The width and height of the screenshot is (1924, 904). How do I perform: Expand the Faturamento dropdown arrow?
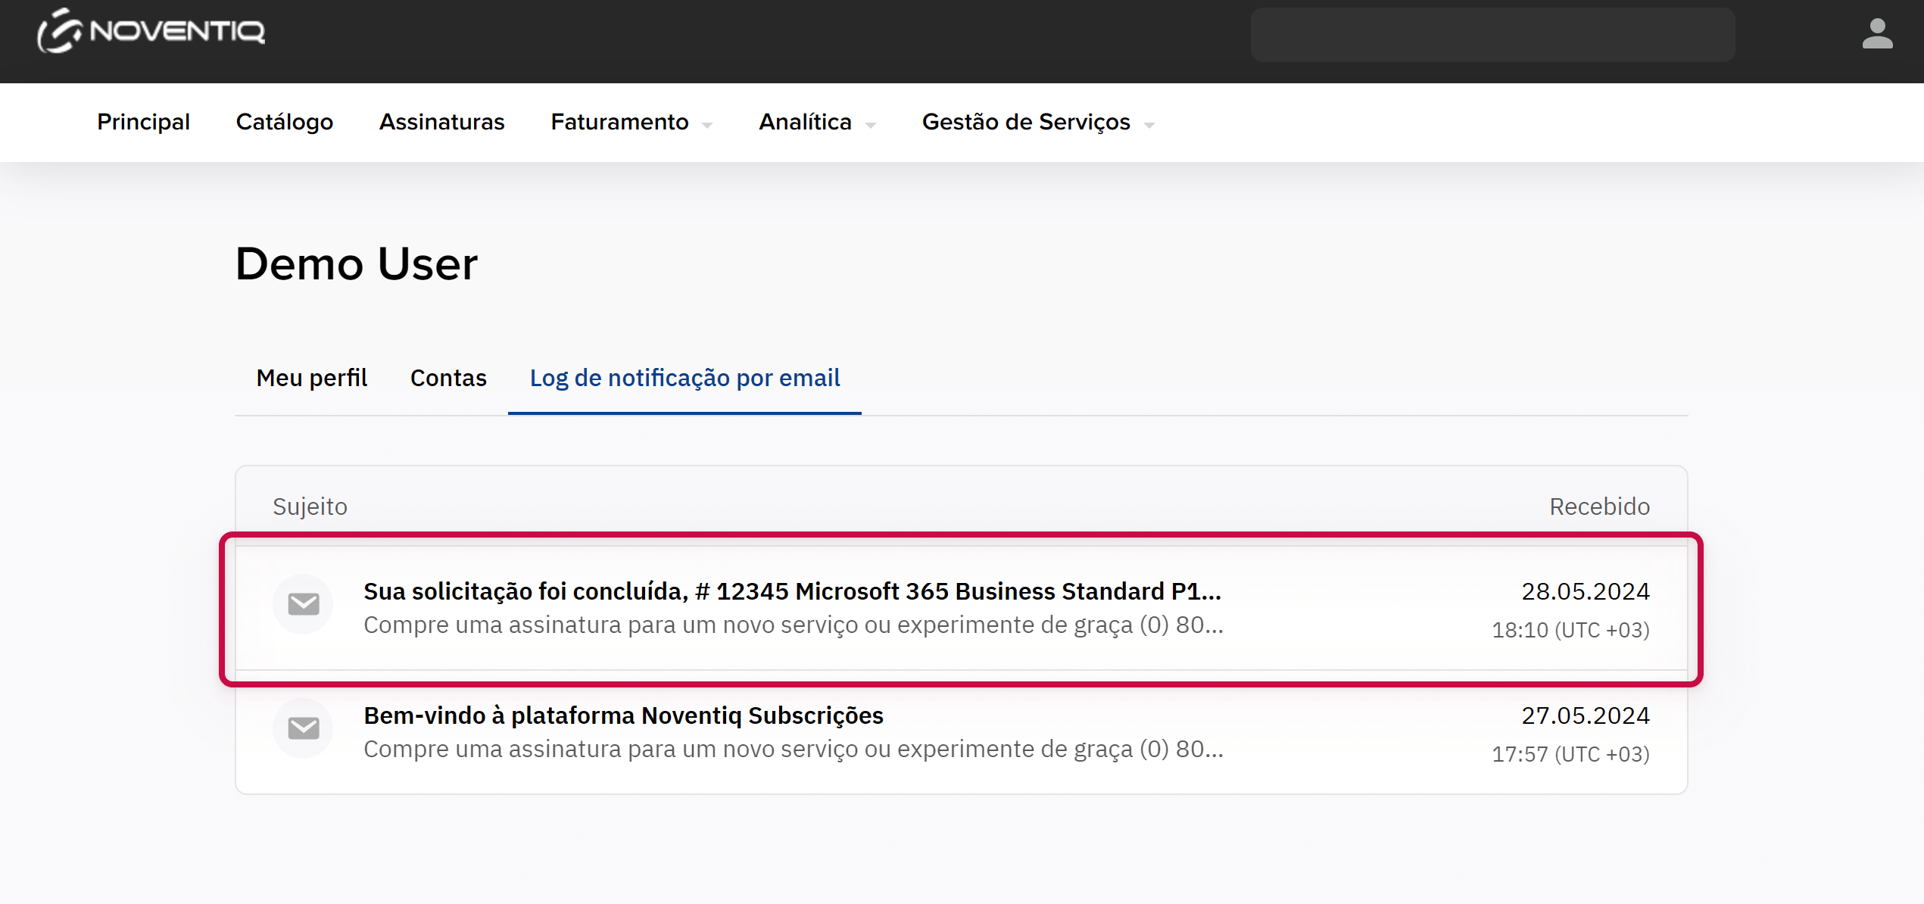(707, 126)
